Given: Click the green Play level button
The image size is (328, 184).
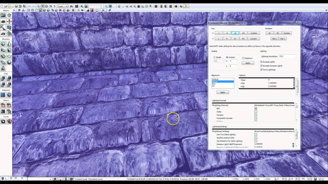Looking at the screenshot, I should pyautogui.click(x=186, y=6).
